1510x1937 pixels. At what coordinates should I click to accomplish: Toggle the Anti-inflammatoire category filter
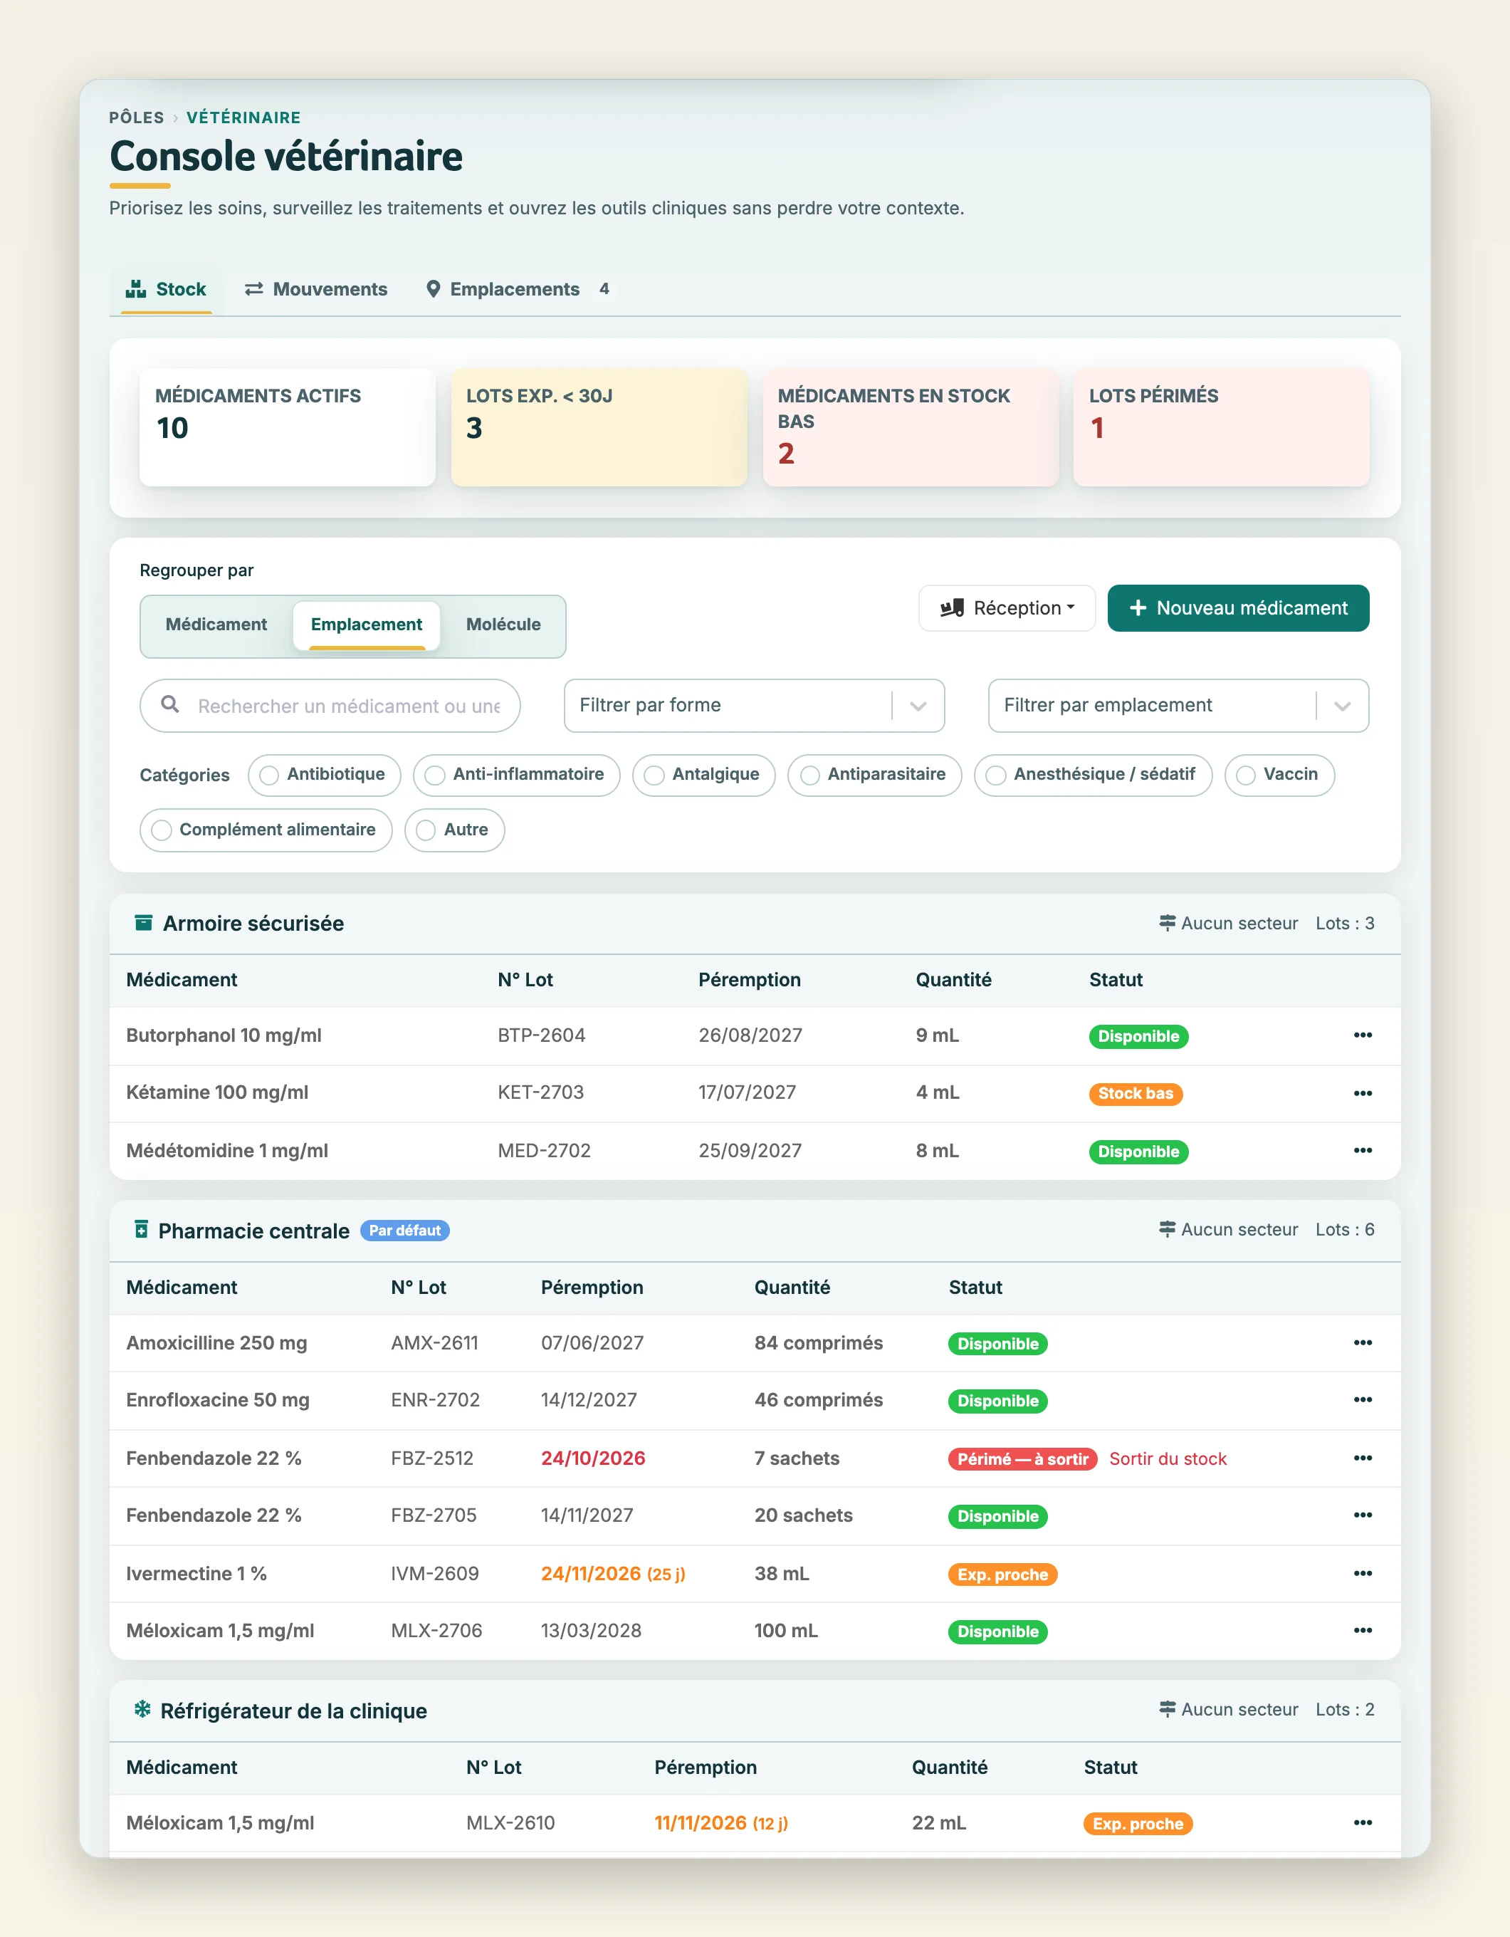pyautogui.click(x=516, y=775)
